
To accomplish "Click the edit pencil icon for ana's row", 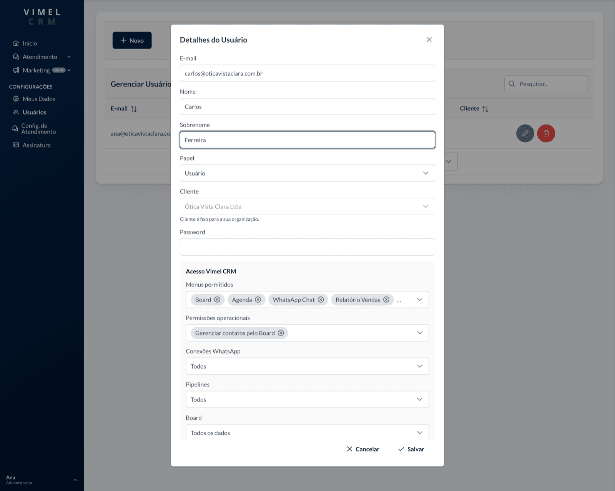I will (525, 133).
